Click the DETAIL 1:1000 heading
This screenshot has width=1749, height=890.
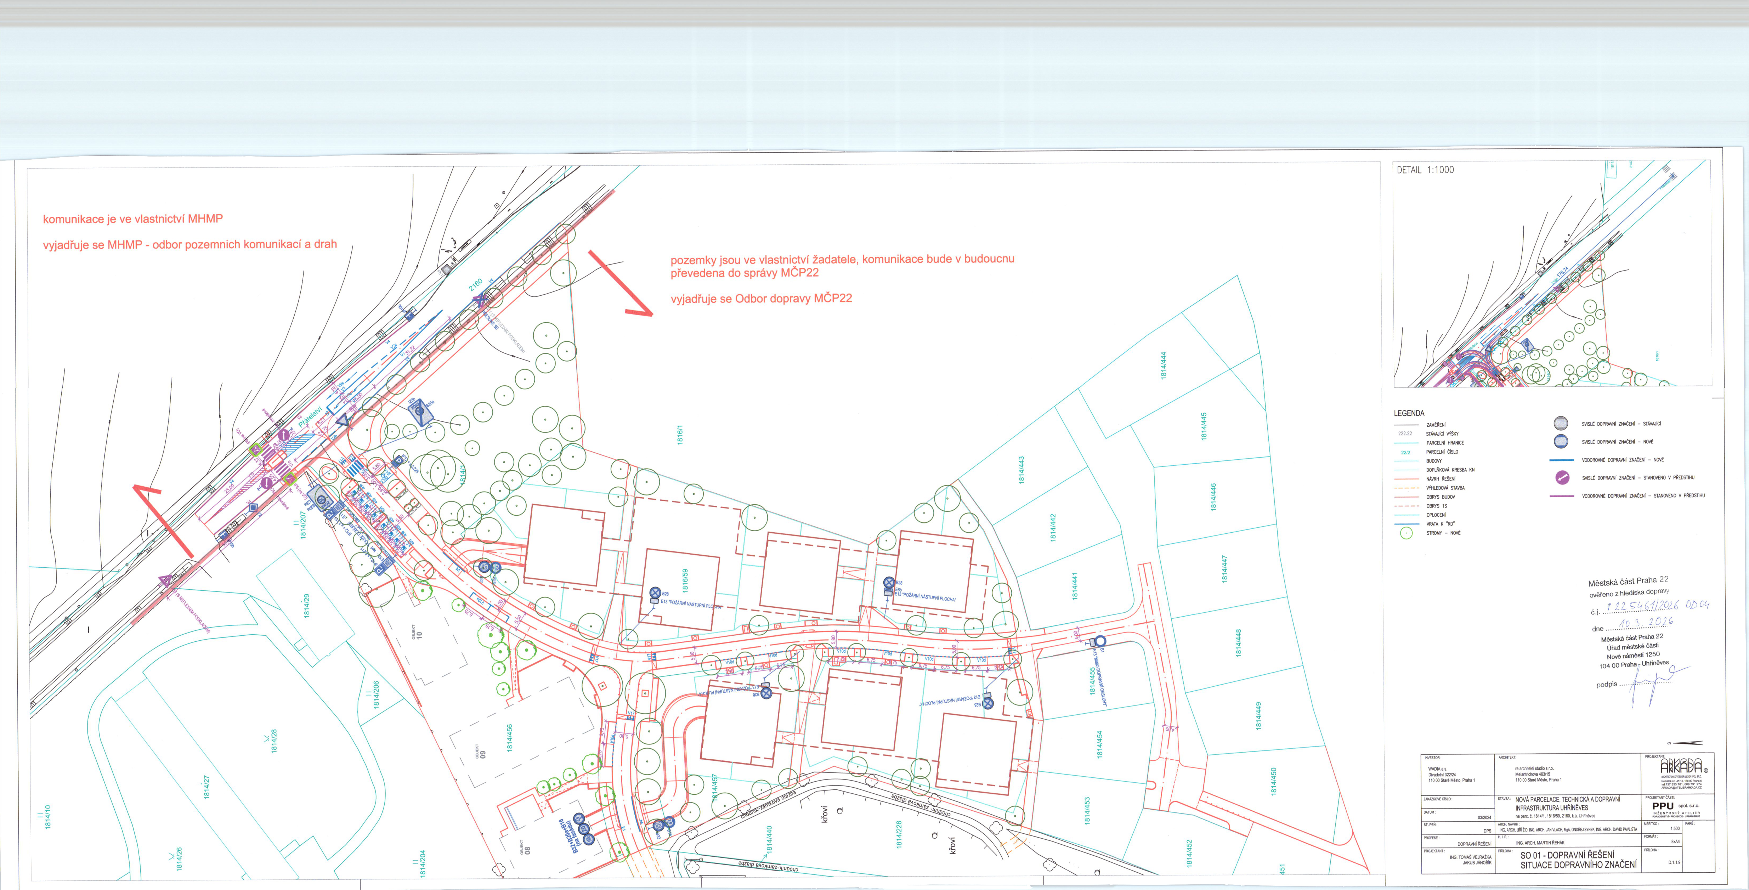click(1425, 170)
